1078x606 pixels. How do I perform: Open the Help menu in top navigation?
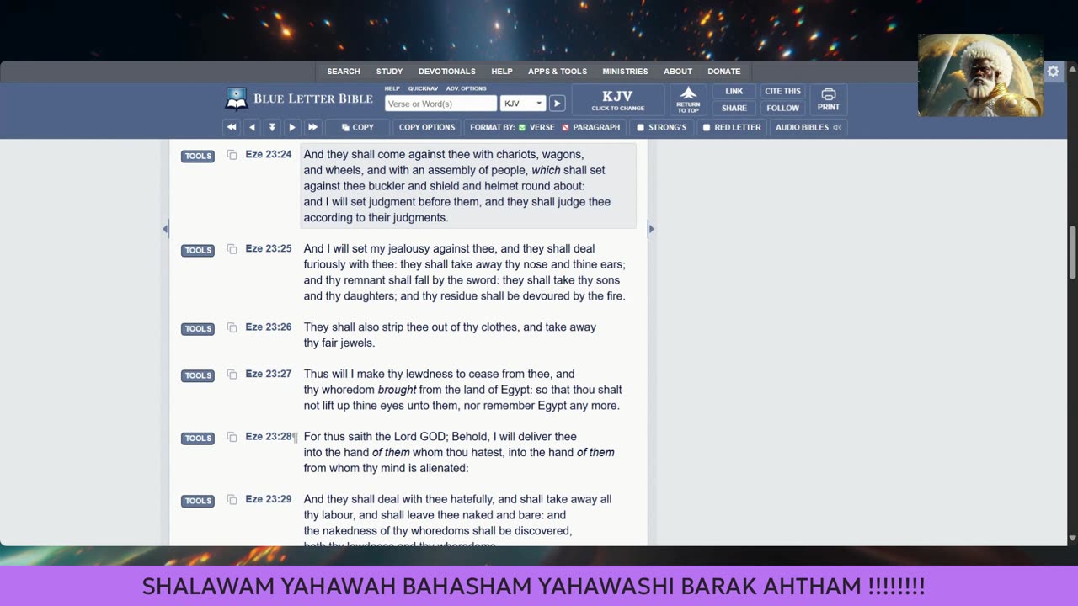[x=502, y=72]
